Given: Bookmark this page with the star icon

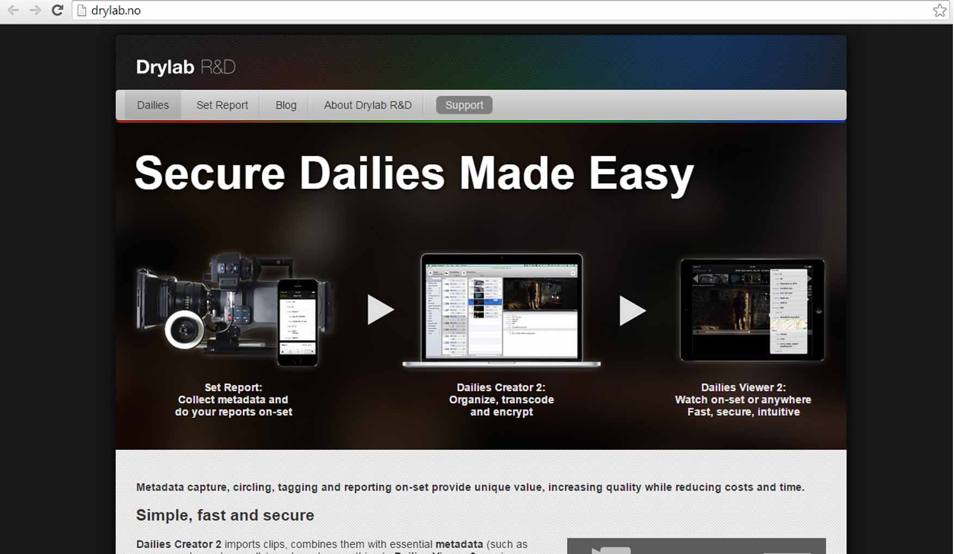Looking at the screenshot, I should (x=939, y=10).
